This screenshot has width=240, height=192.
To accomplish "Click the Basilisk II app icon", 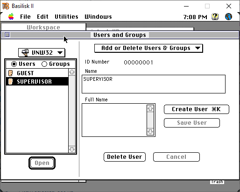I will (x=6, y=6).
